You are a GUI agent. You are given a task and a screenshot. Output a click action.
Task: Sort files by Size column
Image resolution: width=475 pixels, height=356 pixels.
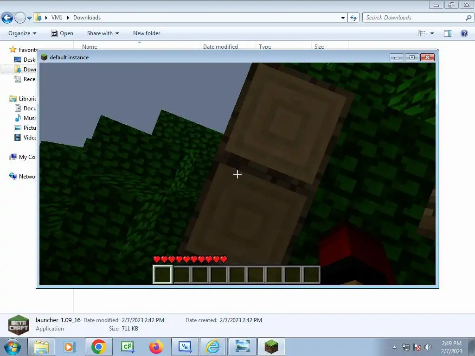319,46
